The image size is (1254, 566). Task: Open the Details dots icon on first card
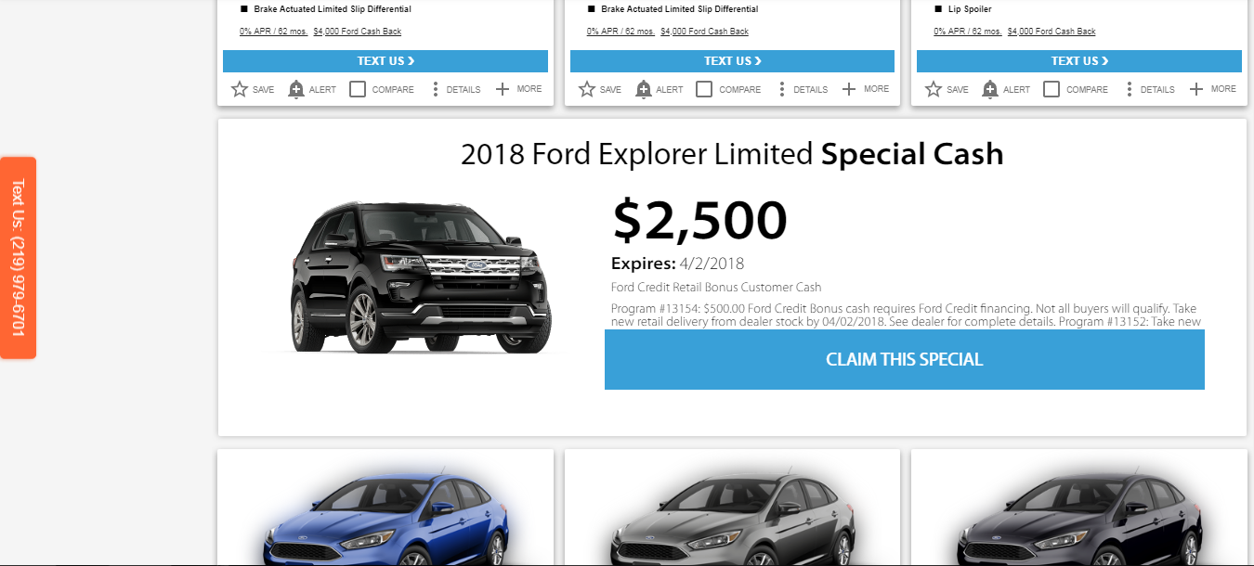pos(435,89)
